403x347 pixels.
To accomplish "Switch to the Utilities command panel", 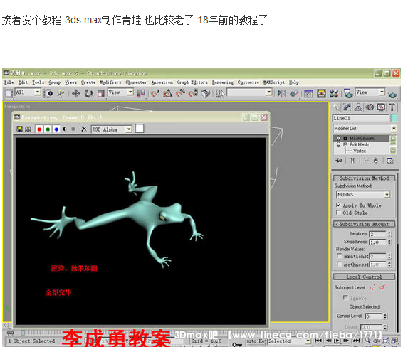I will [392, 107].
